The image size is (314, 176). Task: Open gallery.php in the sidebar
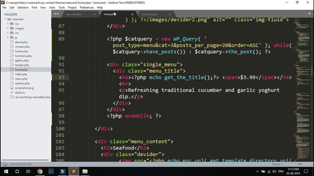22,61
